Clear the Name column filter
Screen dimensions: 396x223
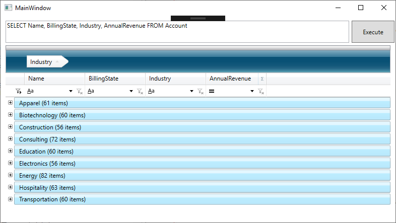click(x=80, y=92)
